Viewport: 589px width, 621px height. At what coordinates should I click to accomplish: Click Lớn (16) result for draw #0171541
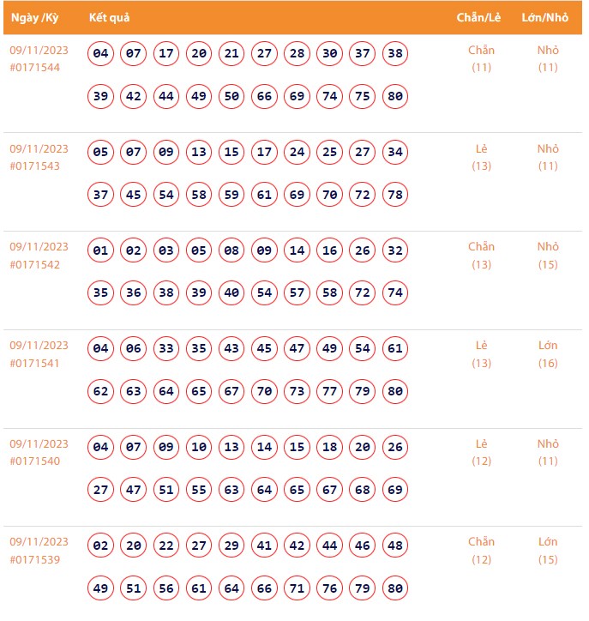tap(548, 354)
